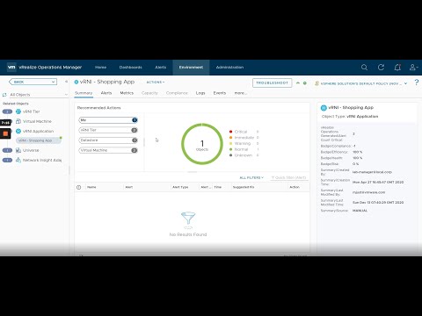This screenshot has width=422, height=316.
Task: Open the notifications bell
Action: coord(397,68)
